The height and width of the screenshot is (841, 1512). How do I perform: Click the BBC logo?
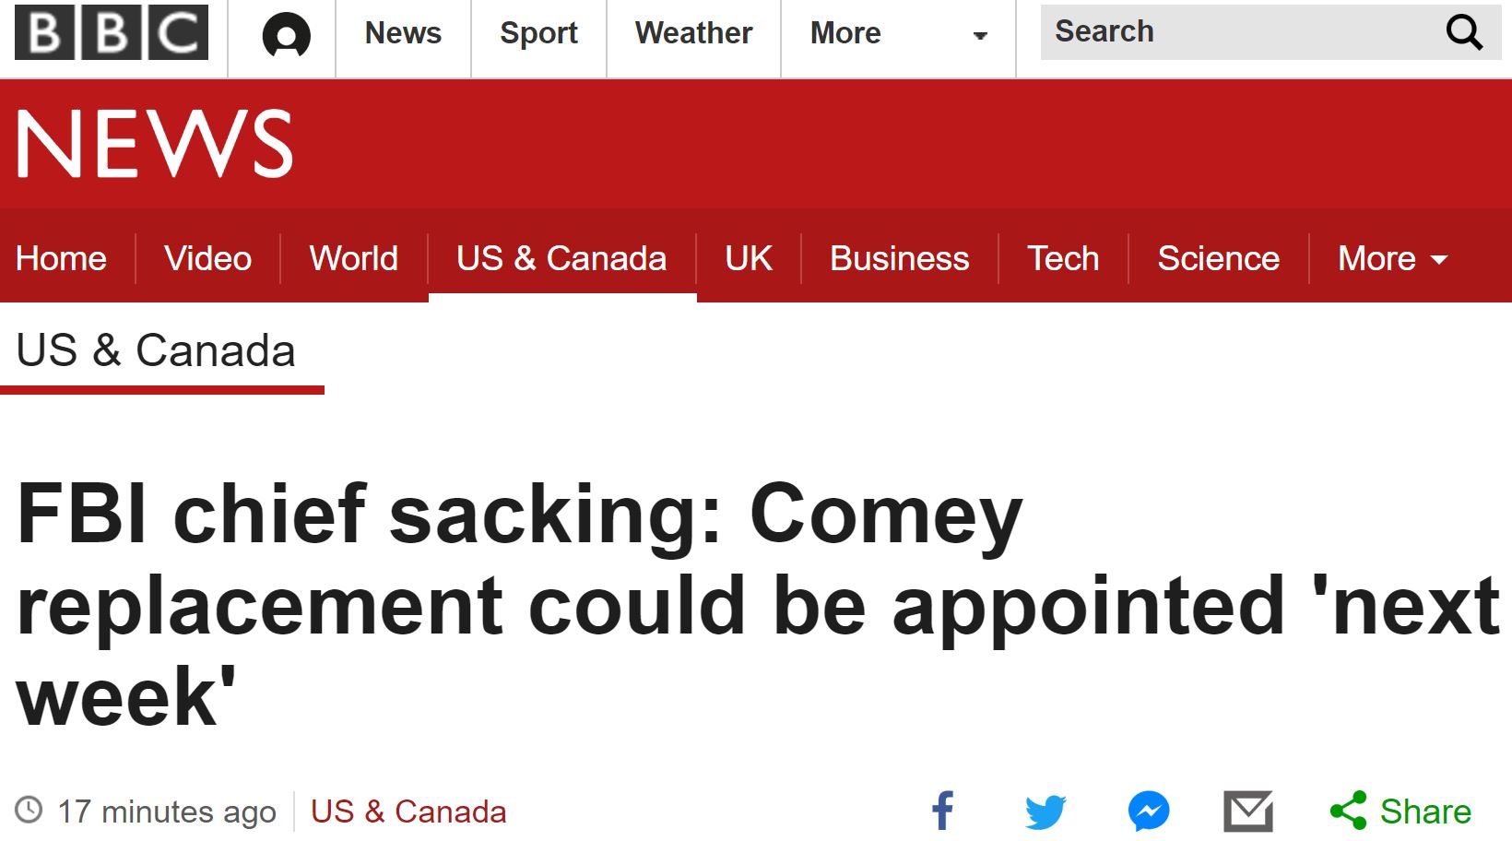tap(112, 32)
